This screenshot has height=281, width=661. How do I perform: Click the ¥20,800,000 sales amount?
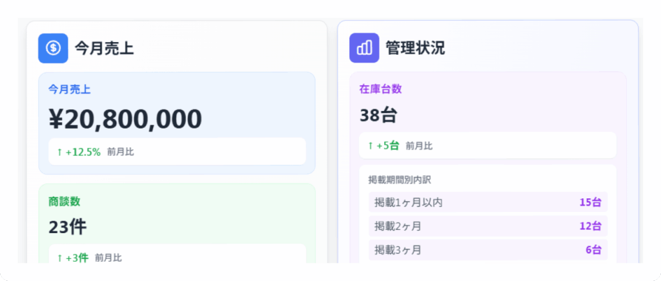tap(125, 119)
